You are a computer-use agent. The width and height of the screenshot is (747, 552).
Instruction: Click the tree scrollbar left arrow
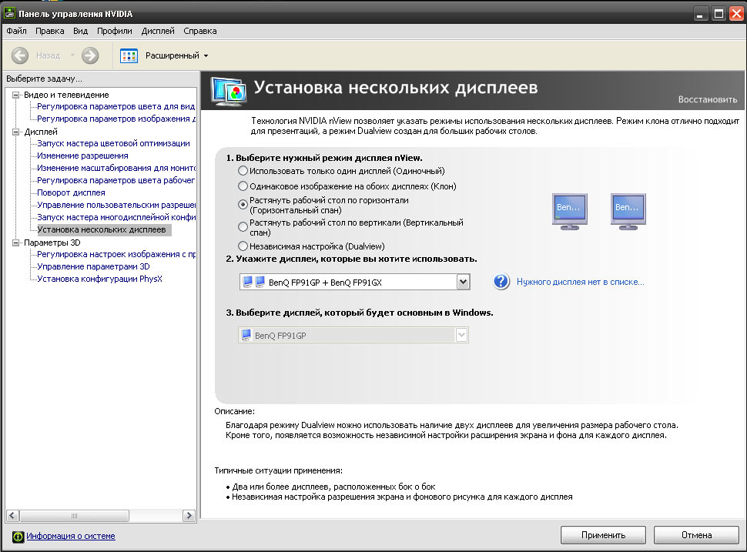12,515
